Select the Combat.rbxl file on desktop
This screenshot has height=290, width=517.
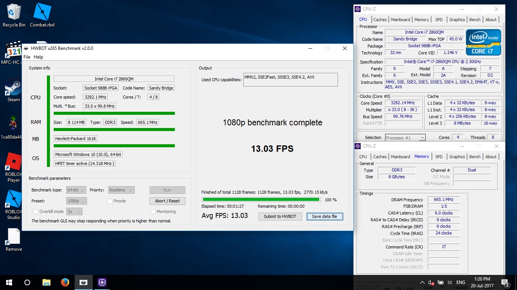tap(42, 15)
